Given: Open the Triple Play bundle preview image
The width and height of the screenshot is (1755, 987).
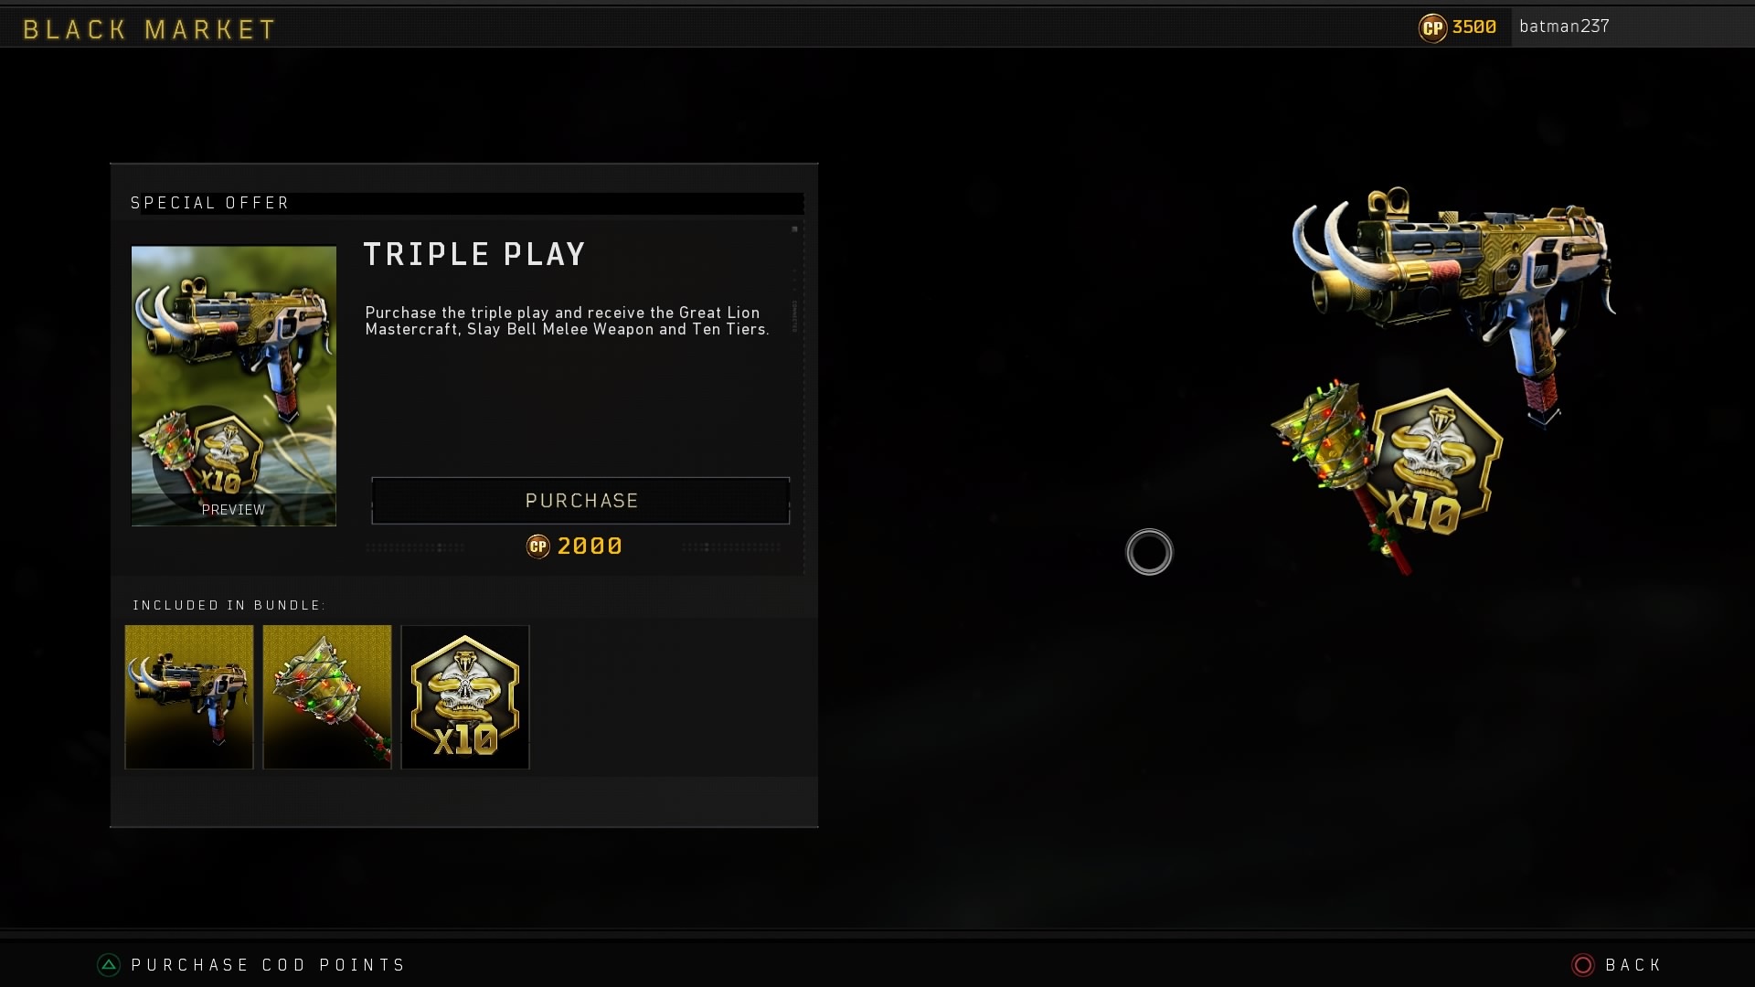Looking at the screenshot, I should 234,386.
